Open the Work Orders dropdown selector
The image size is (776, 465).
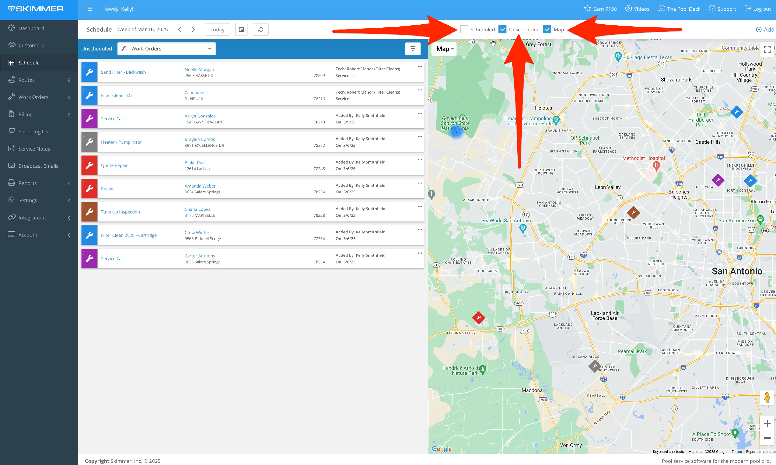tap(166, 49)
